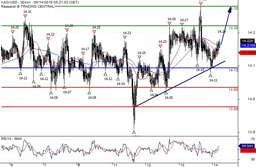Select the 14.16 swing high label

click(x=141, y=53)
